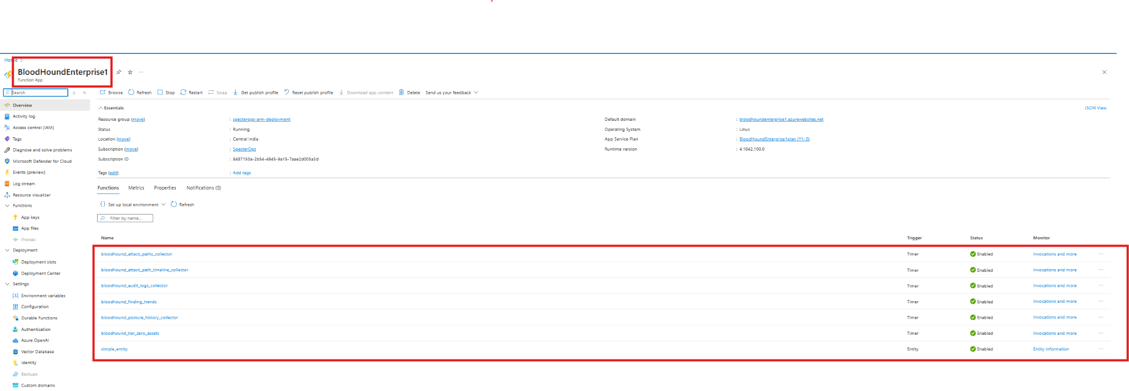Viewport: 1129px width, 391px height.
Task: Click the Browse toolbar button
Action: (x=111, y=93)
